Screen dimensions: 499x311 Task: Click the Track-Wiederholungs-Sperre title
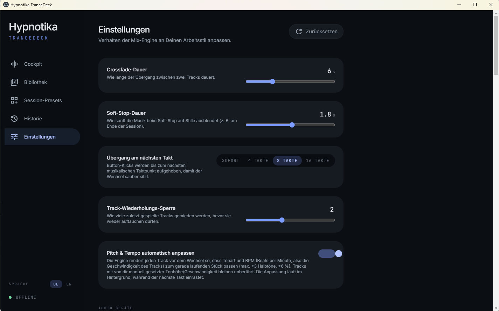point(141,208)
